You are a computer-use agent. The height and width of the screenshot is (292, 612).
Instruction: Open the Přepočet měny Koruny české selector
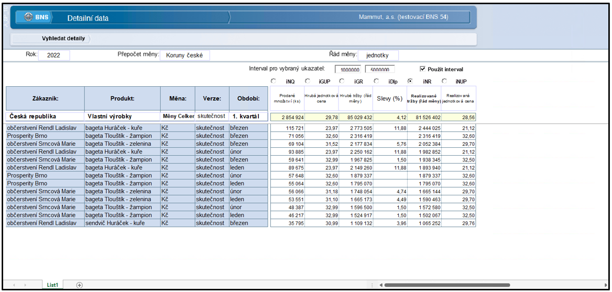[x=184, y=55]
